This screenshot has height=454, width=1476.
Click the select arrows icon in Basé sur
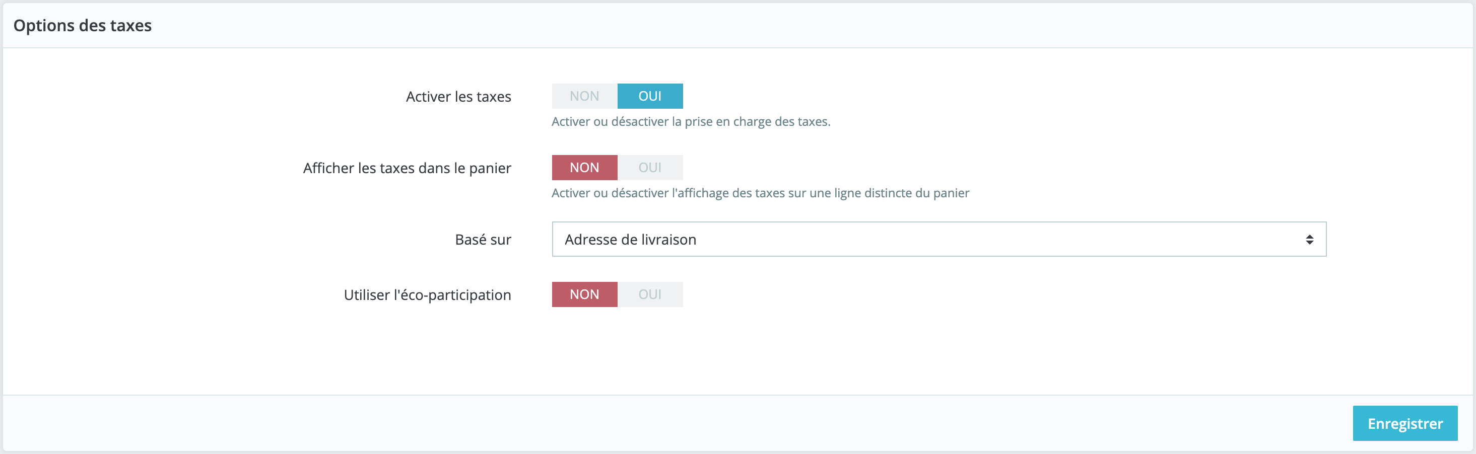(1309, 239)
